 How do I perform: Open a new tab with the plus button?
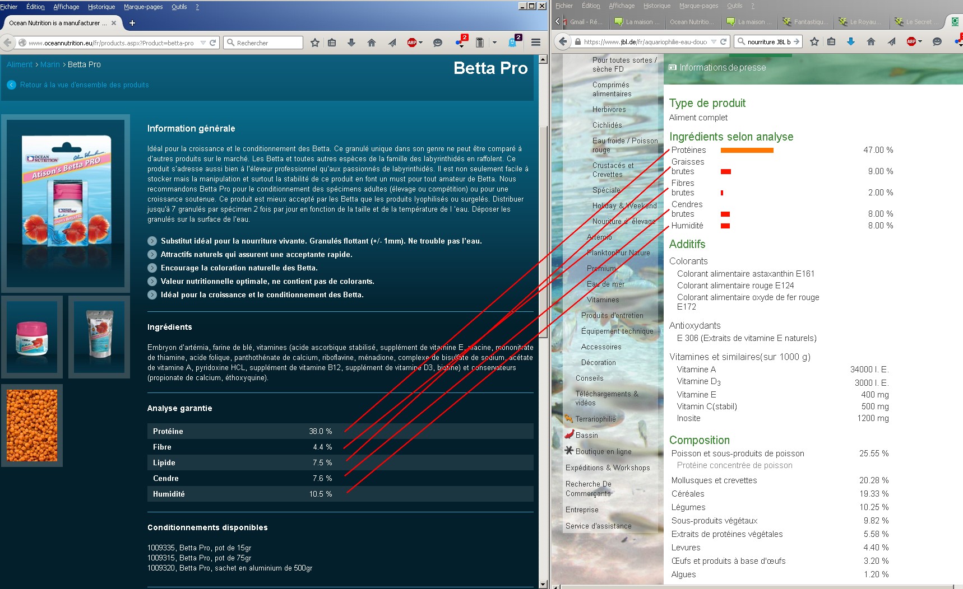click(132, 23)
